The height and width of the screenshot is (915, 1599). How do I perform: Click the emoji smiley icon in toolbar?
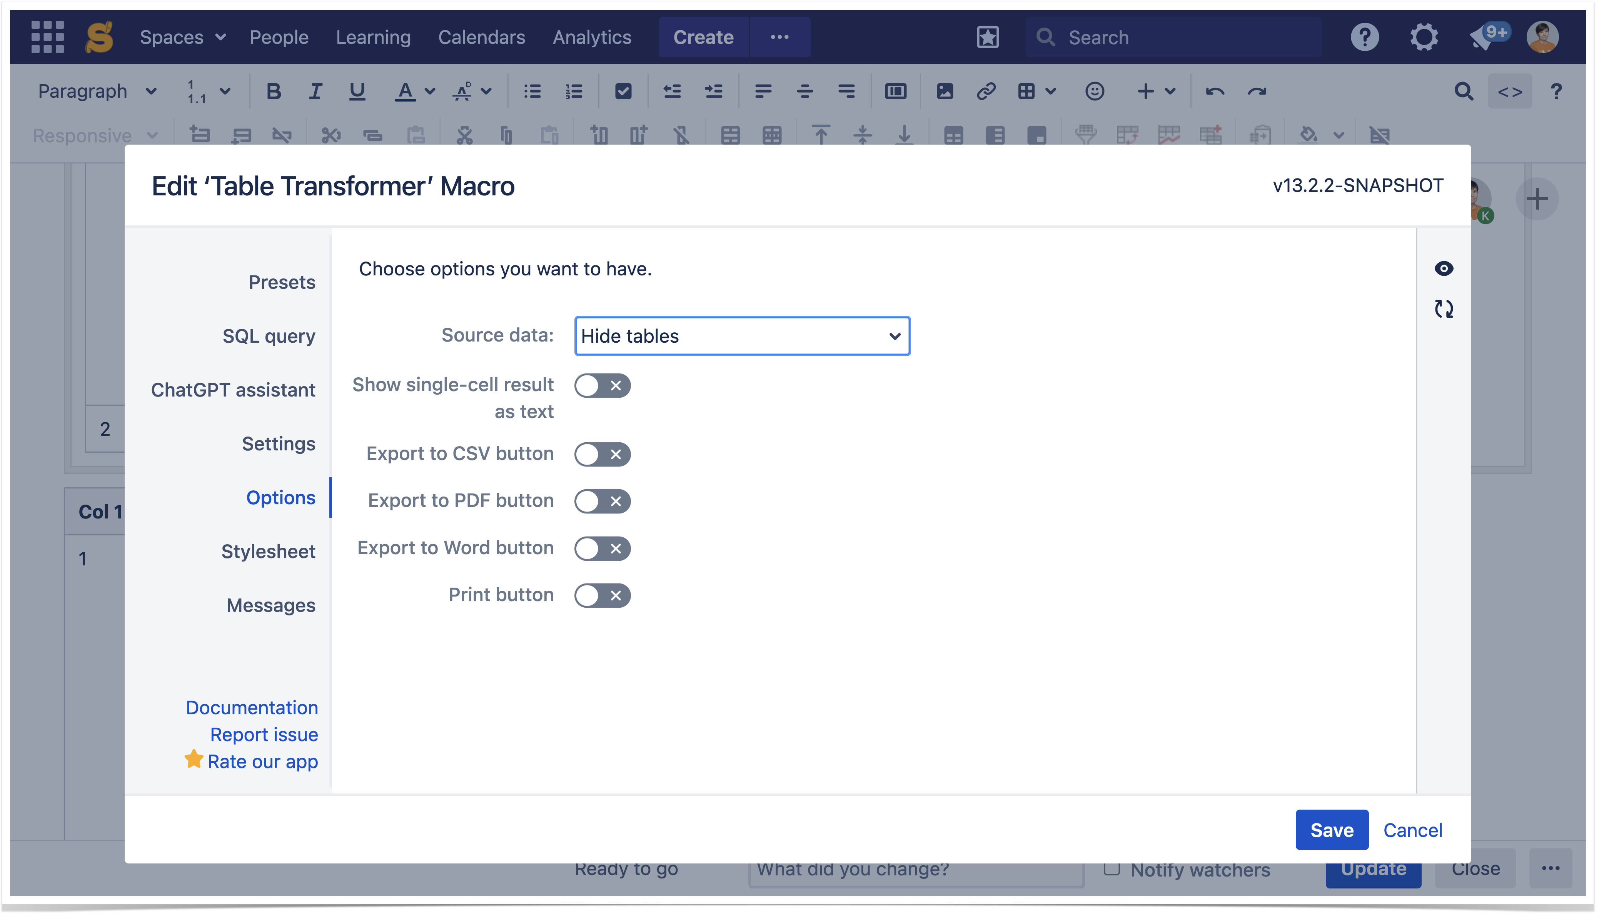click(x=1094, y=92)
